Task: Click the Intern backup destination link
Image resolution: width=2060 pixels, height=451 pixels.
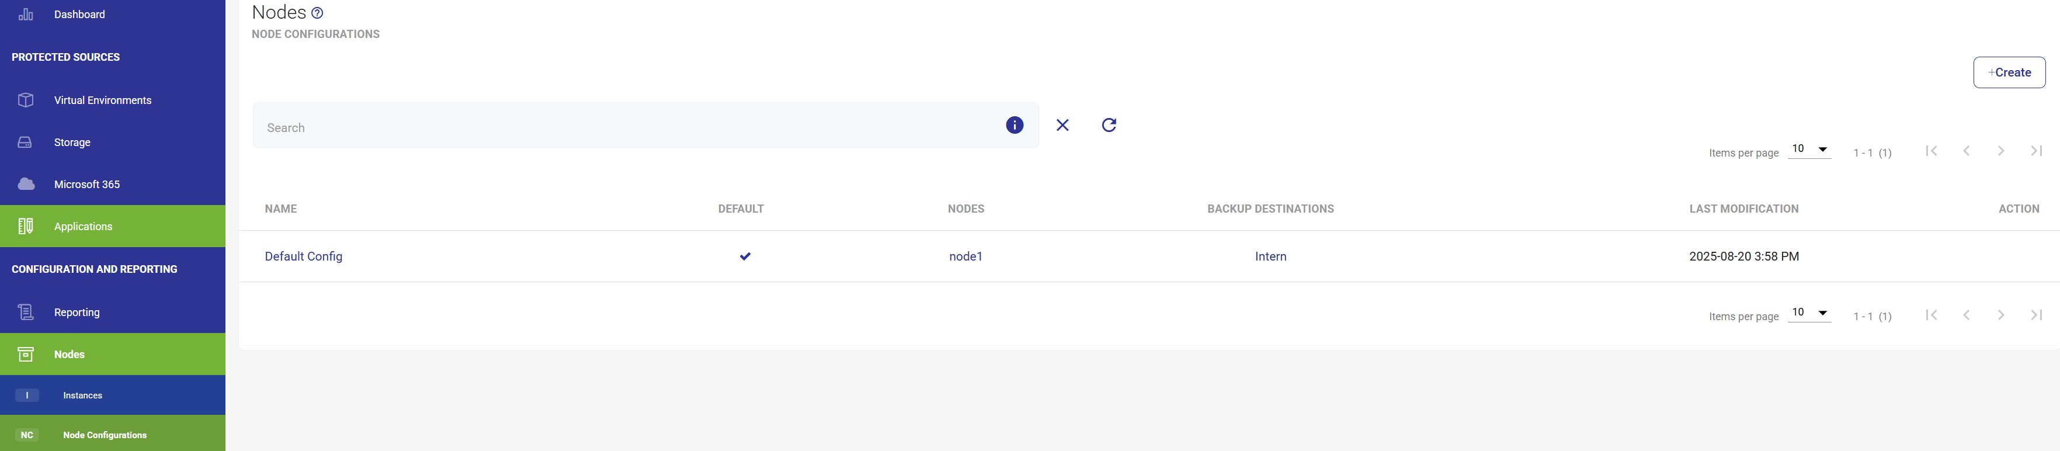Action: click(x=1270, y=256)
